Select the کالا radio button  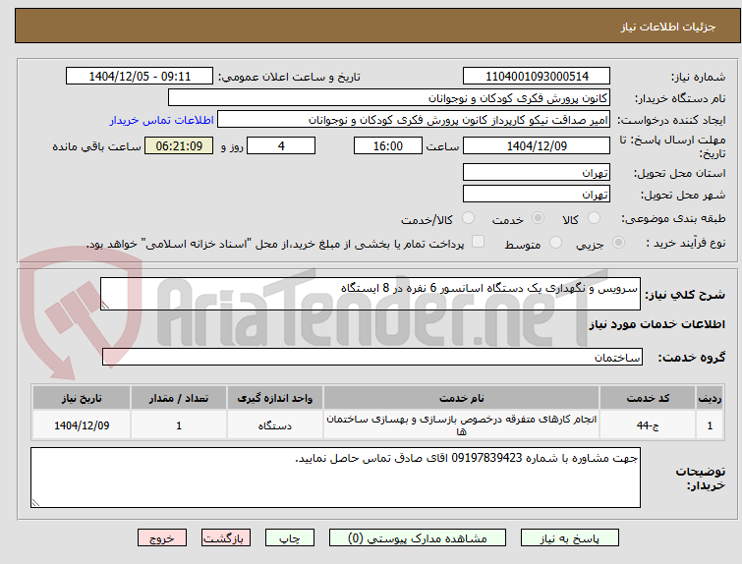tap(594, 218)
